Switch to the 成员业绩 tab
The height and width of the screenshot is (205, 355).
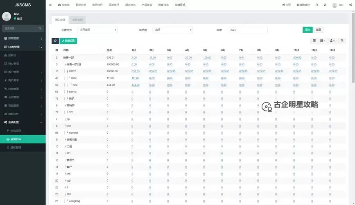77,20
